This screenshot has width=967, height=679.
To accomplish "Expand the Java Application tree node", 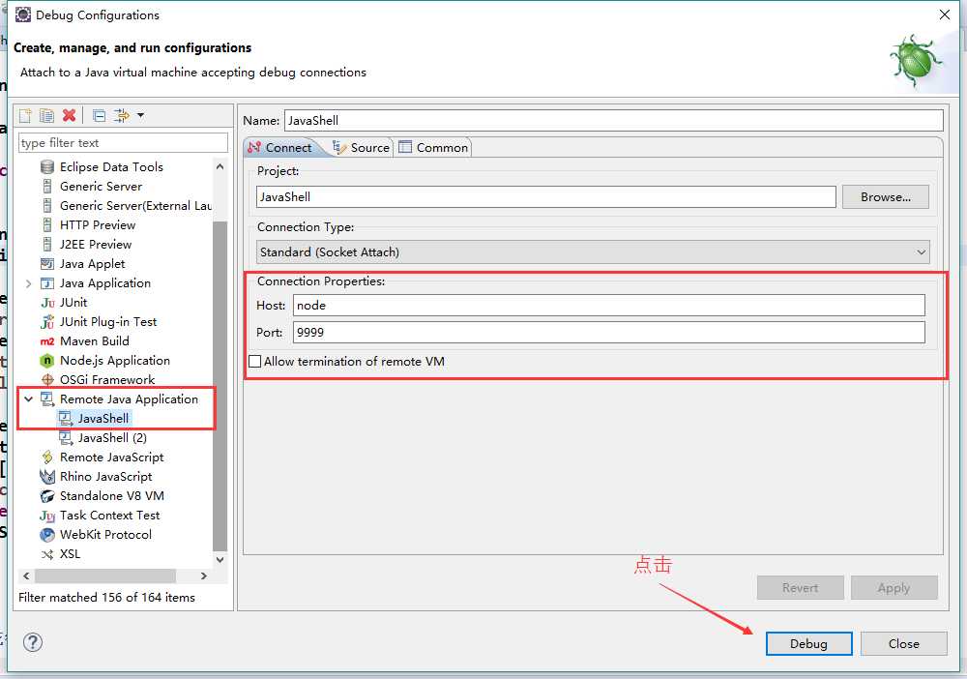I will 28,283.
